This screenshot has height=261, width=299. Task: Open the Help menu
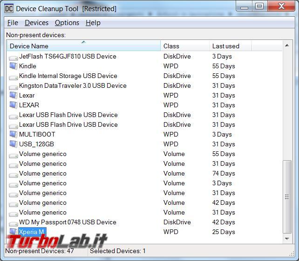point(93,23)
